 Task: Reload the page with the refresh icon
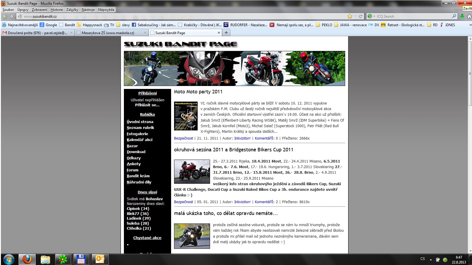point(360,16)
